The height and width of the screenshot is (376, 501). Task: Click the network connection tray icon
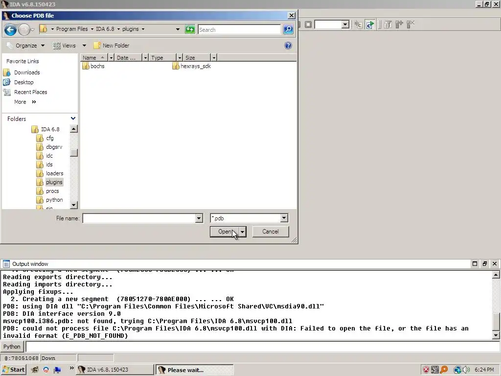pos(457,370)
